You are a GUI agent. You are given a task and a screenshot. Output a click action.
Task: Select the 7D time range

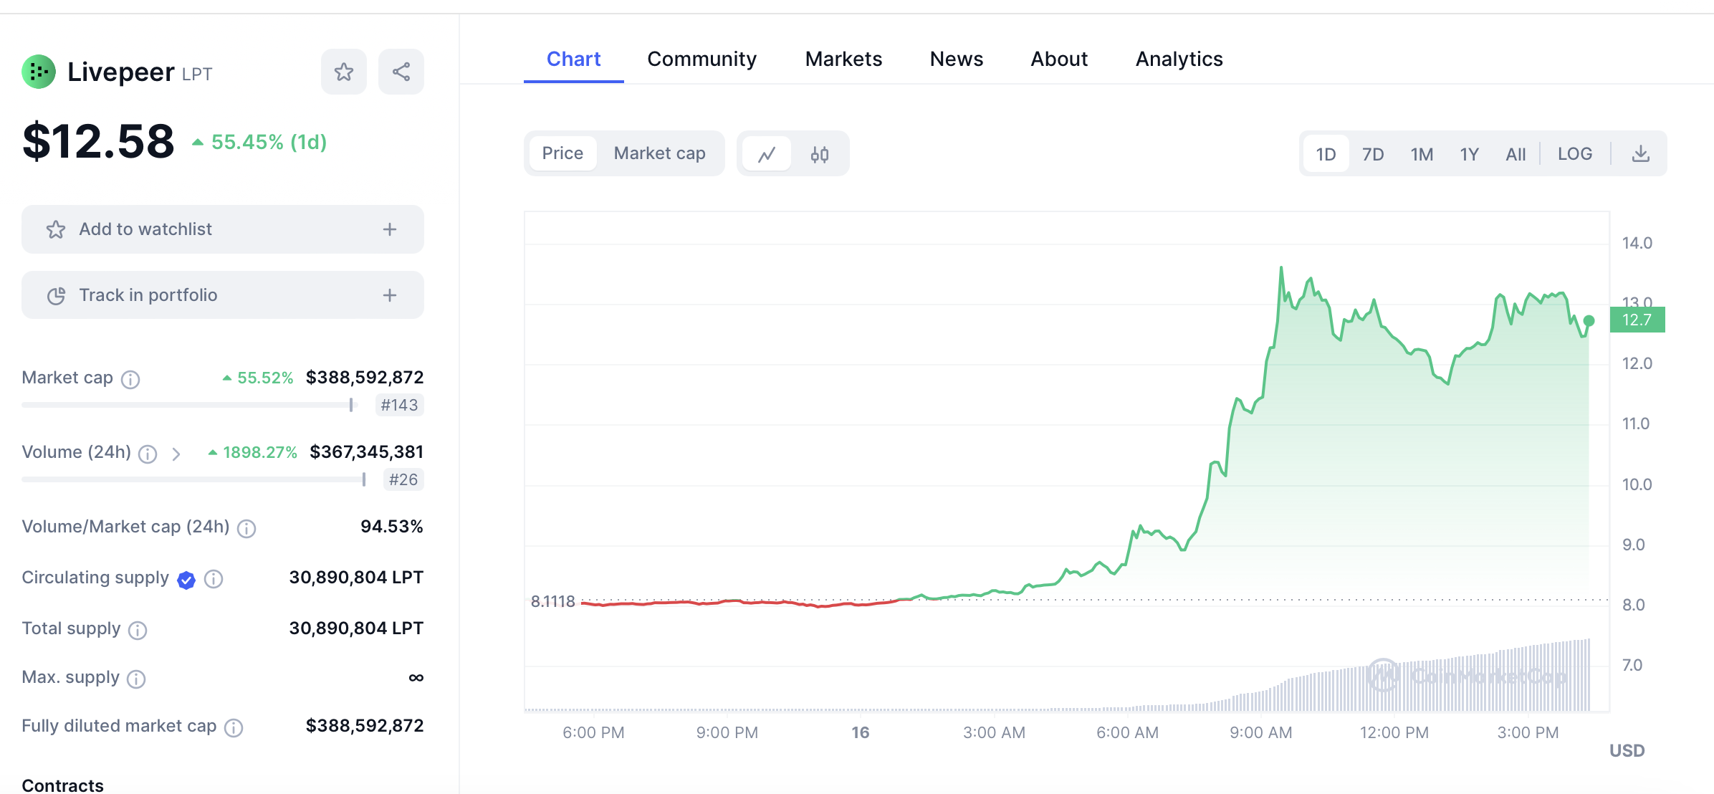pyautogui.click(x=1373, y=154)
